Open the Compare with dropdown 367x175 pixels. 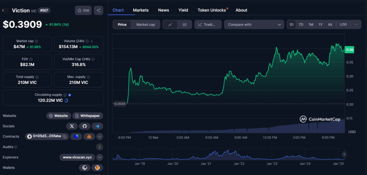pos(254,25)
